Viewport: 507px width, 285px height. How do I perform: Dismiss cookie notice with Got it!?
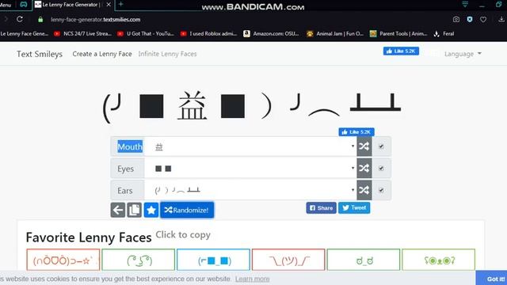pos(492,278)
